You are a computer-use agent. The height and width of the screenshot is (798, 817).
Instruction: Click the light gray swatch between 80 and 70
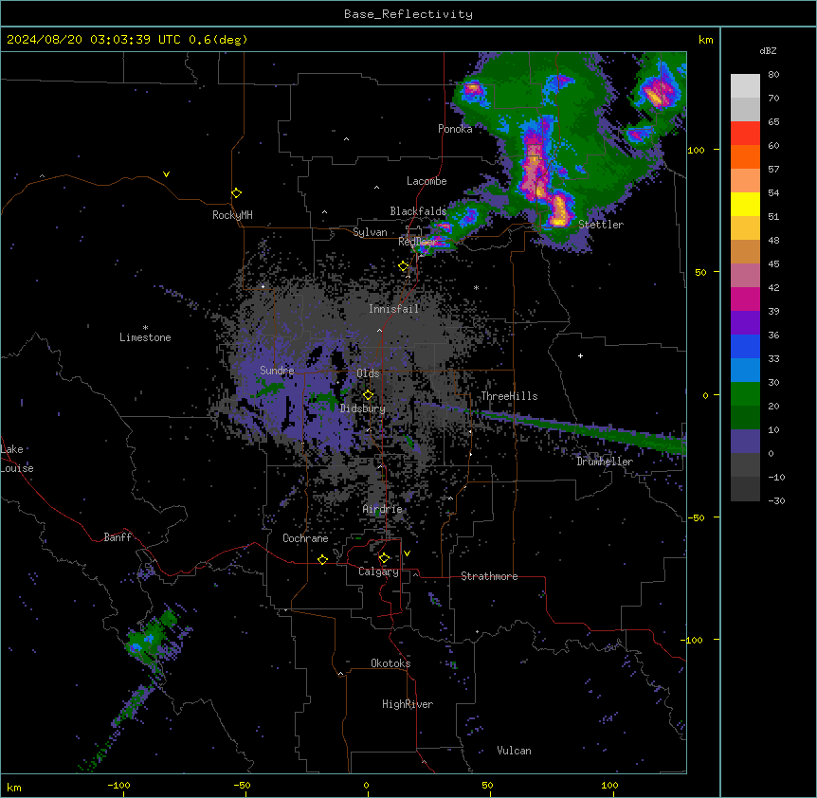pyautogui.click(x=745, y=86)
